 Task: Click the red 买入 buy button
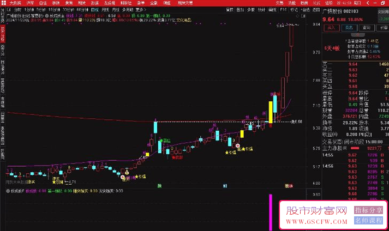pos(331,28)
